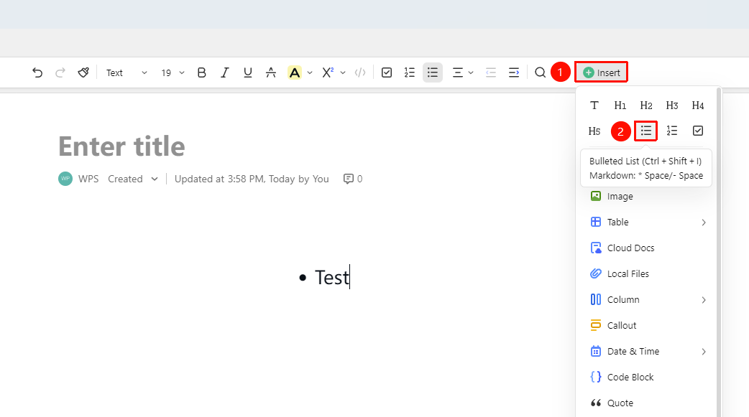Viewport: 749px width, 417px height.
Task: Insert an H4 heading
Action: coord(698,106)
